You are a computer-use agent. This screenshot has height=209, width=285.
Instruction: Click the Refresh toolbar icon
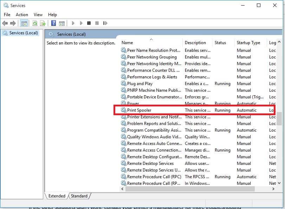[35, 23]
